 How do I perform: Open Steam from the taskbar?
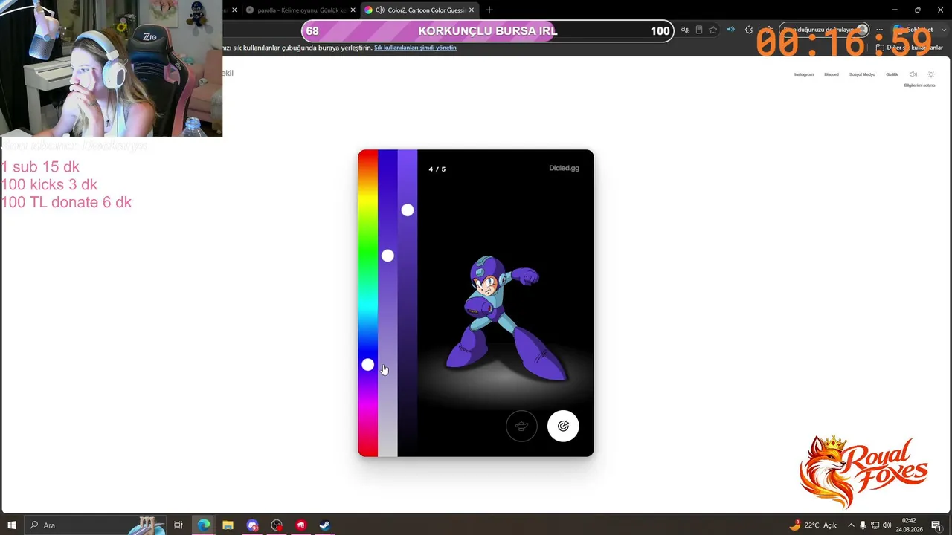tap(325, 525)
